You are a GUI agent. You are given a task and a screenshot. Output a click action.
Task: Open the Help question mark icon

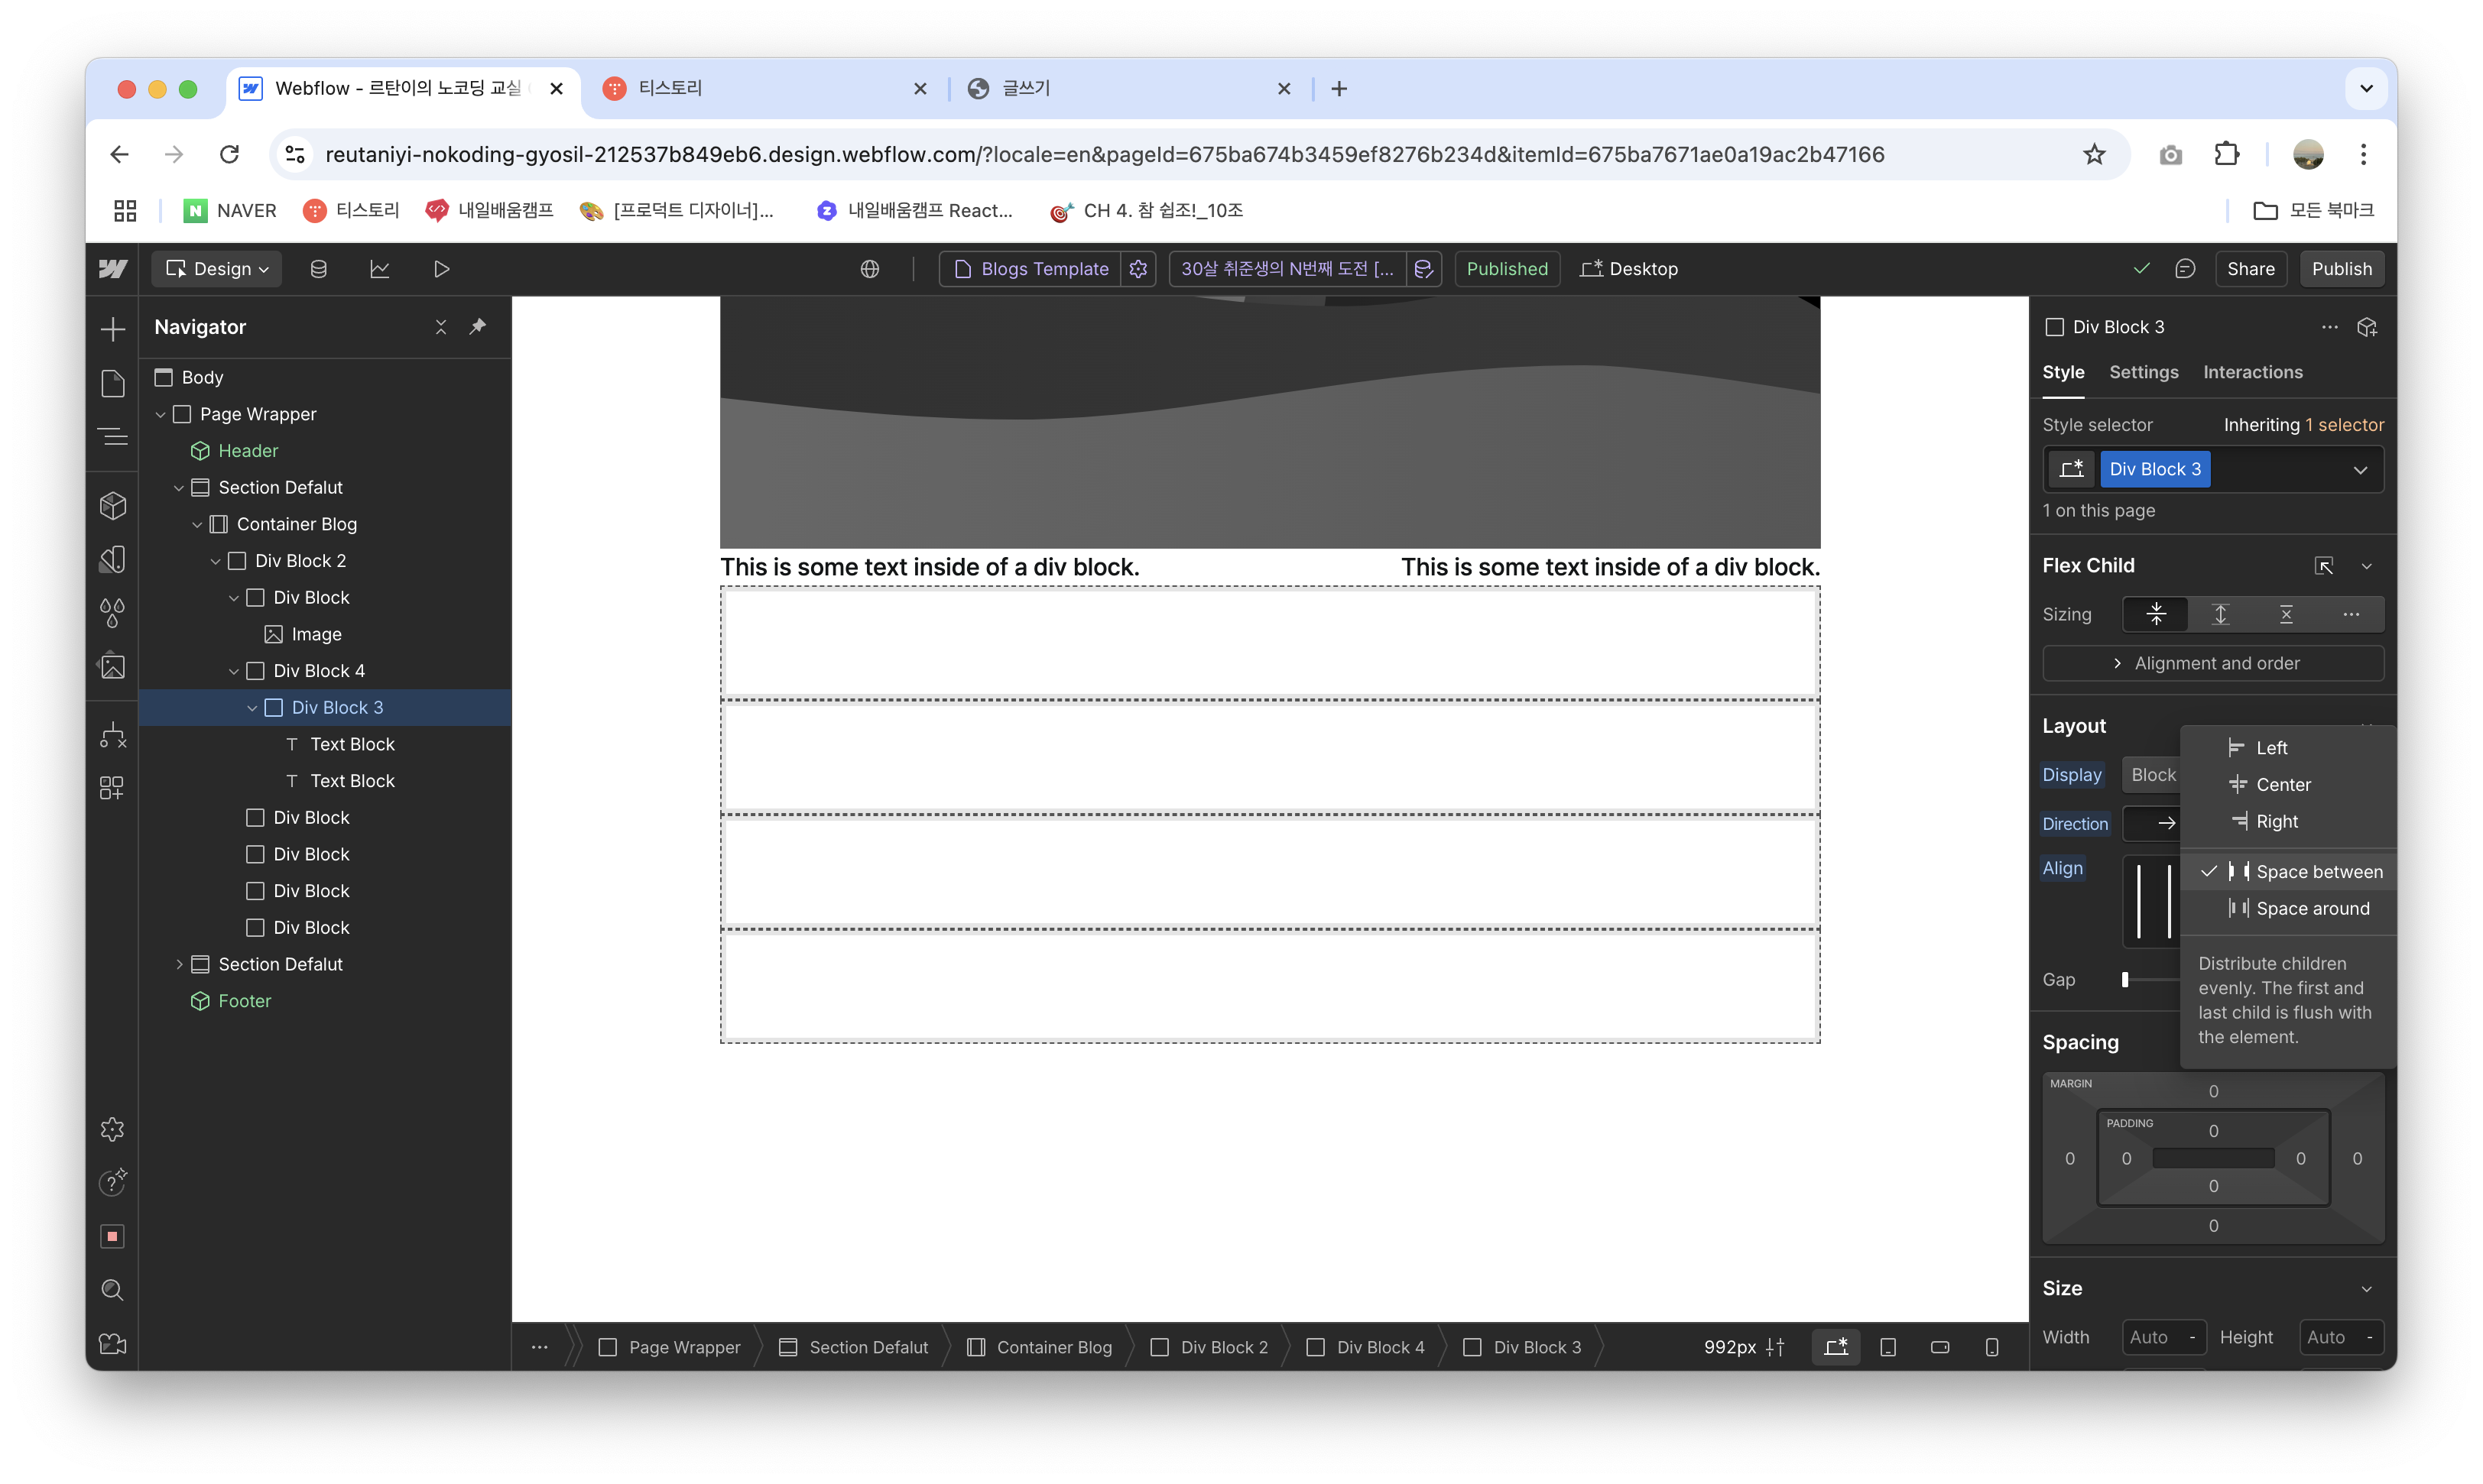[x=113, y=1183]
